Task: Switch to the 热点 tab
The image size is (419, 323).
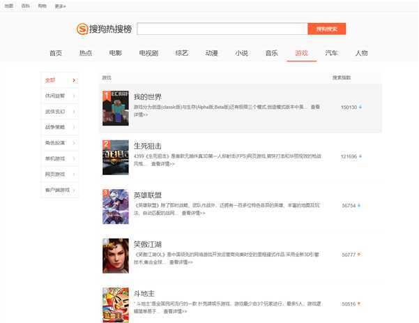Action: (86, 53)
